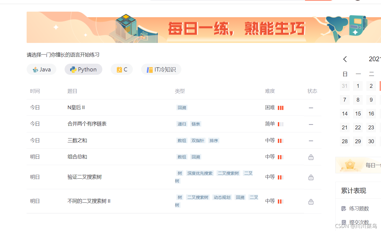Click lock icon for 不同的二叉搜索树 II
Image resolution: width=381 pixels, height=231 pixels.
311,202
